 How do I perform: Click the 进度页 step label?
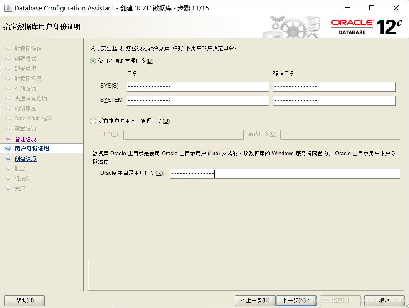[22, 178]
